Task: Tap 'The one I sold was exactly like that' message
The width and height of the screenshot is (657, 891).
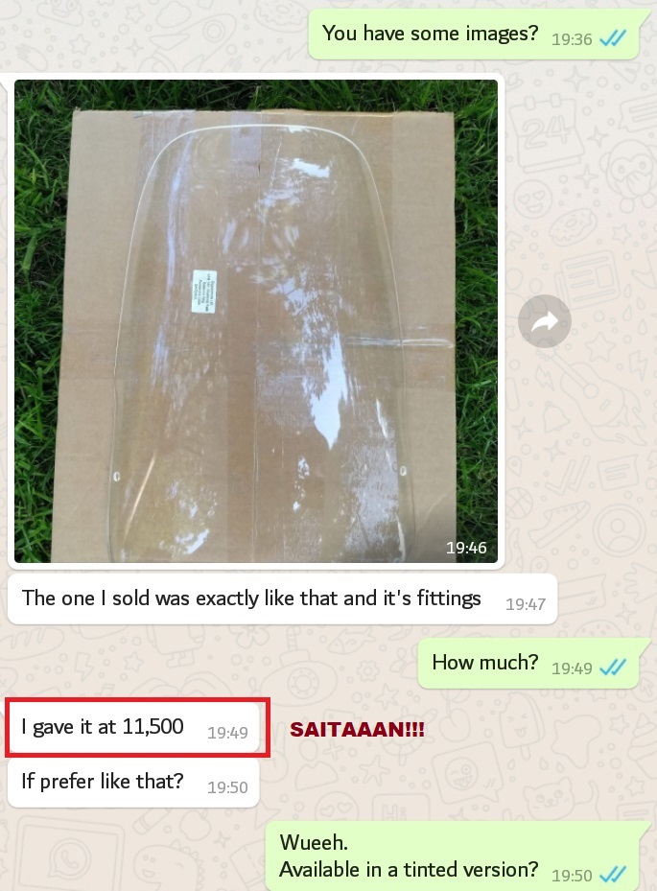Action: (283, 598)
